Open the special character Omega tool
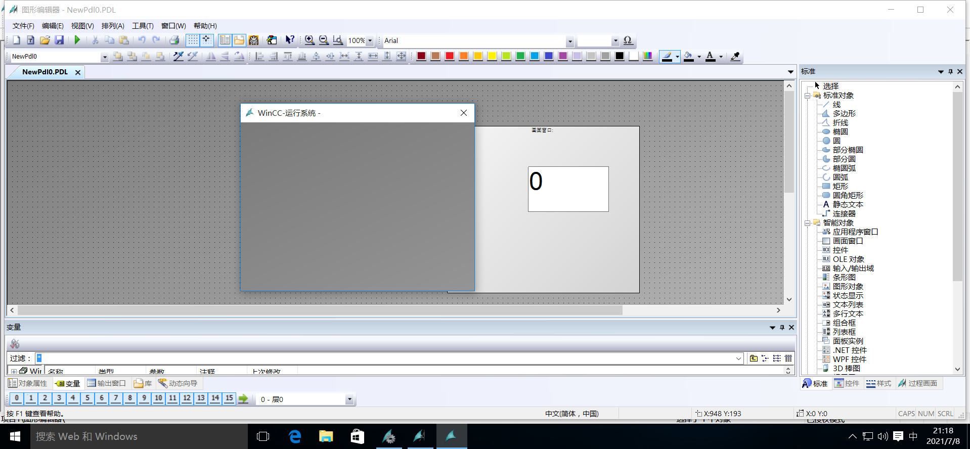 pyautogui.click(x=628, y=40)
